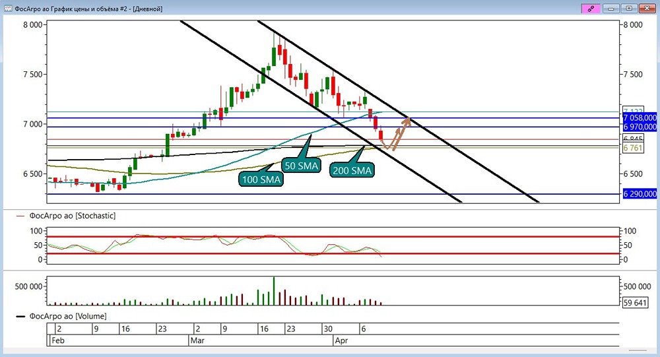Viewport: 660px width, 357px height.
Task: Select the 6 290,000 price level label
Action: (x=640, y=193)
